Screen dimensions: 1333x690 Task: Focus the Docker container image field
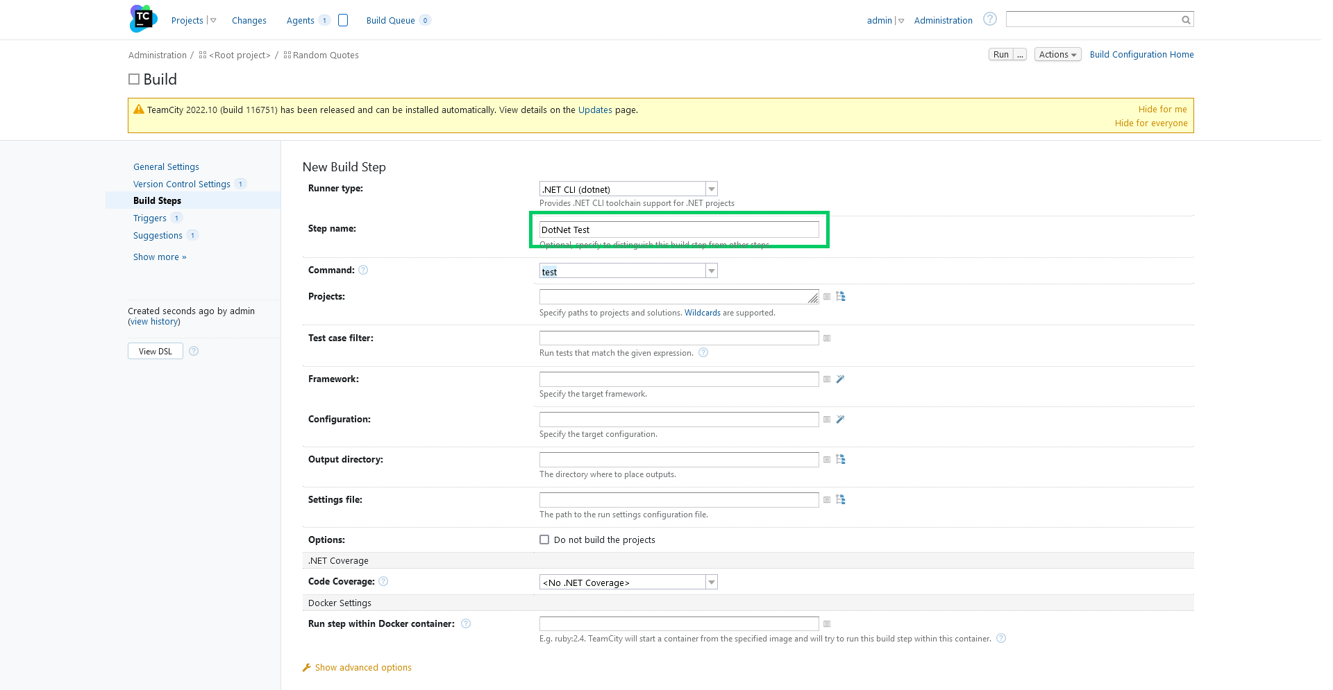point(679,624)
